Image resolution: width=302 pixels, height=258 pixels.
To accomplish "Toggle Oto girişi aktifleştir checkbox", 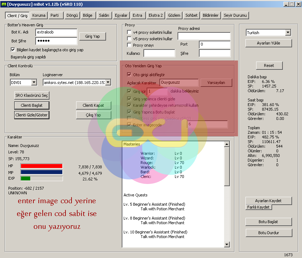I will pyautogui.click(x=129, y=75).
